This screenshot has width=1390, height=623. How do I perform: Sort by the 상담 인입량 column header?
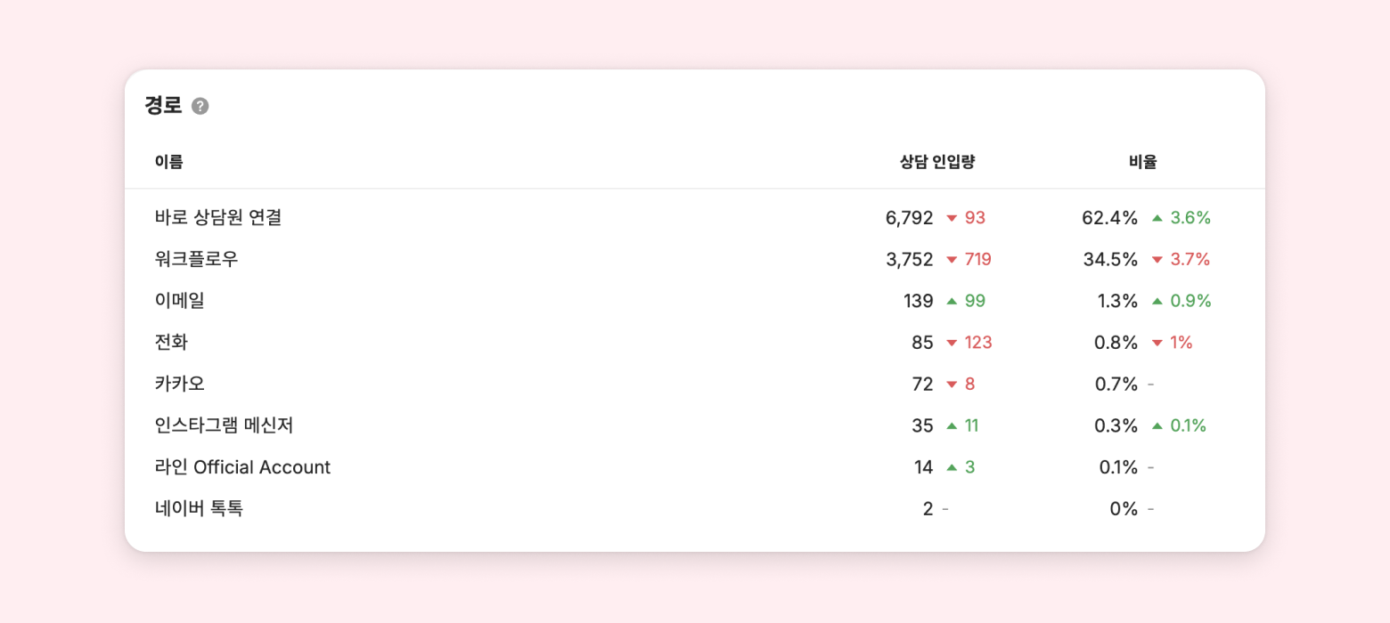936,162
